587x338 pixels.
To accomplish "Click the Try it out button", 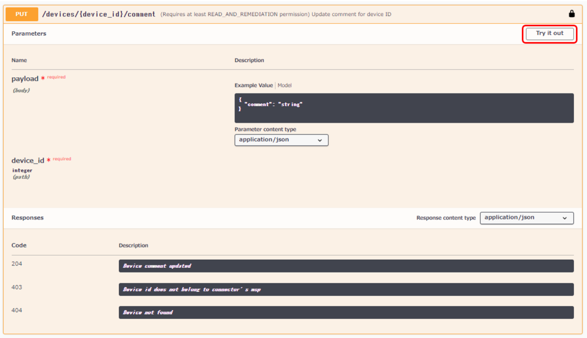I will click(x=549, y=33).
